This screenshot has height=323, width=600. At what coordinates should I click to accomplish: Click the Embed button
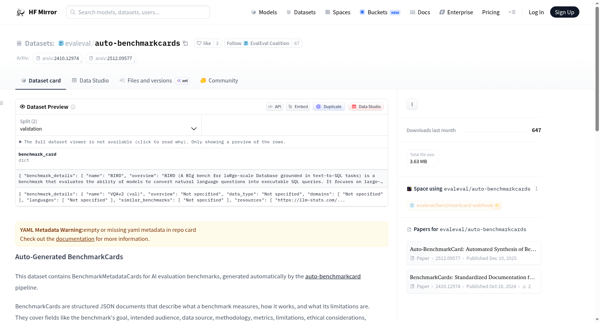tap(298, 107)
